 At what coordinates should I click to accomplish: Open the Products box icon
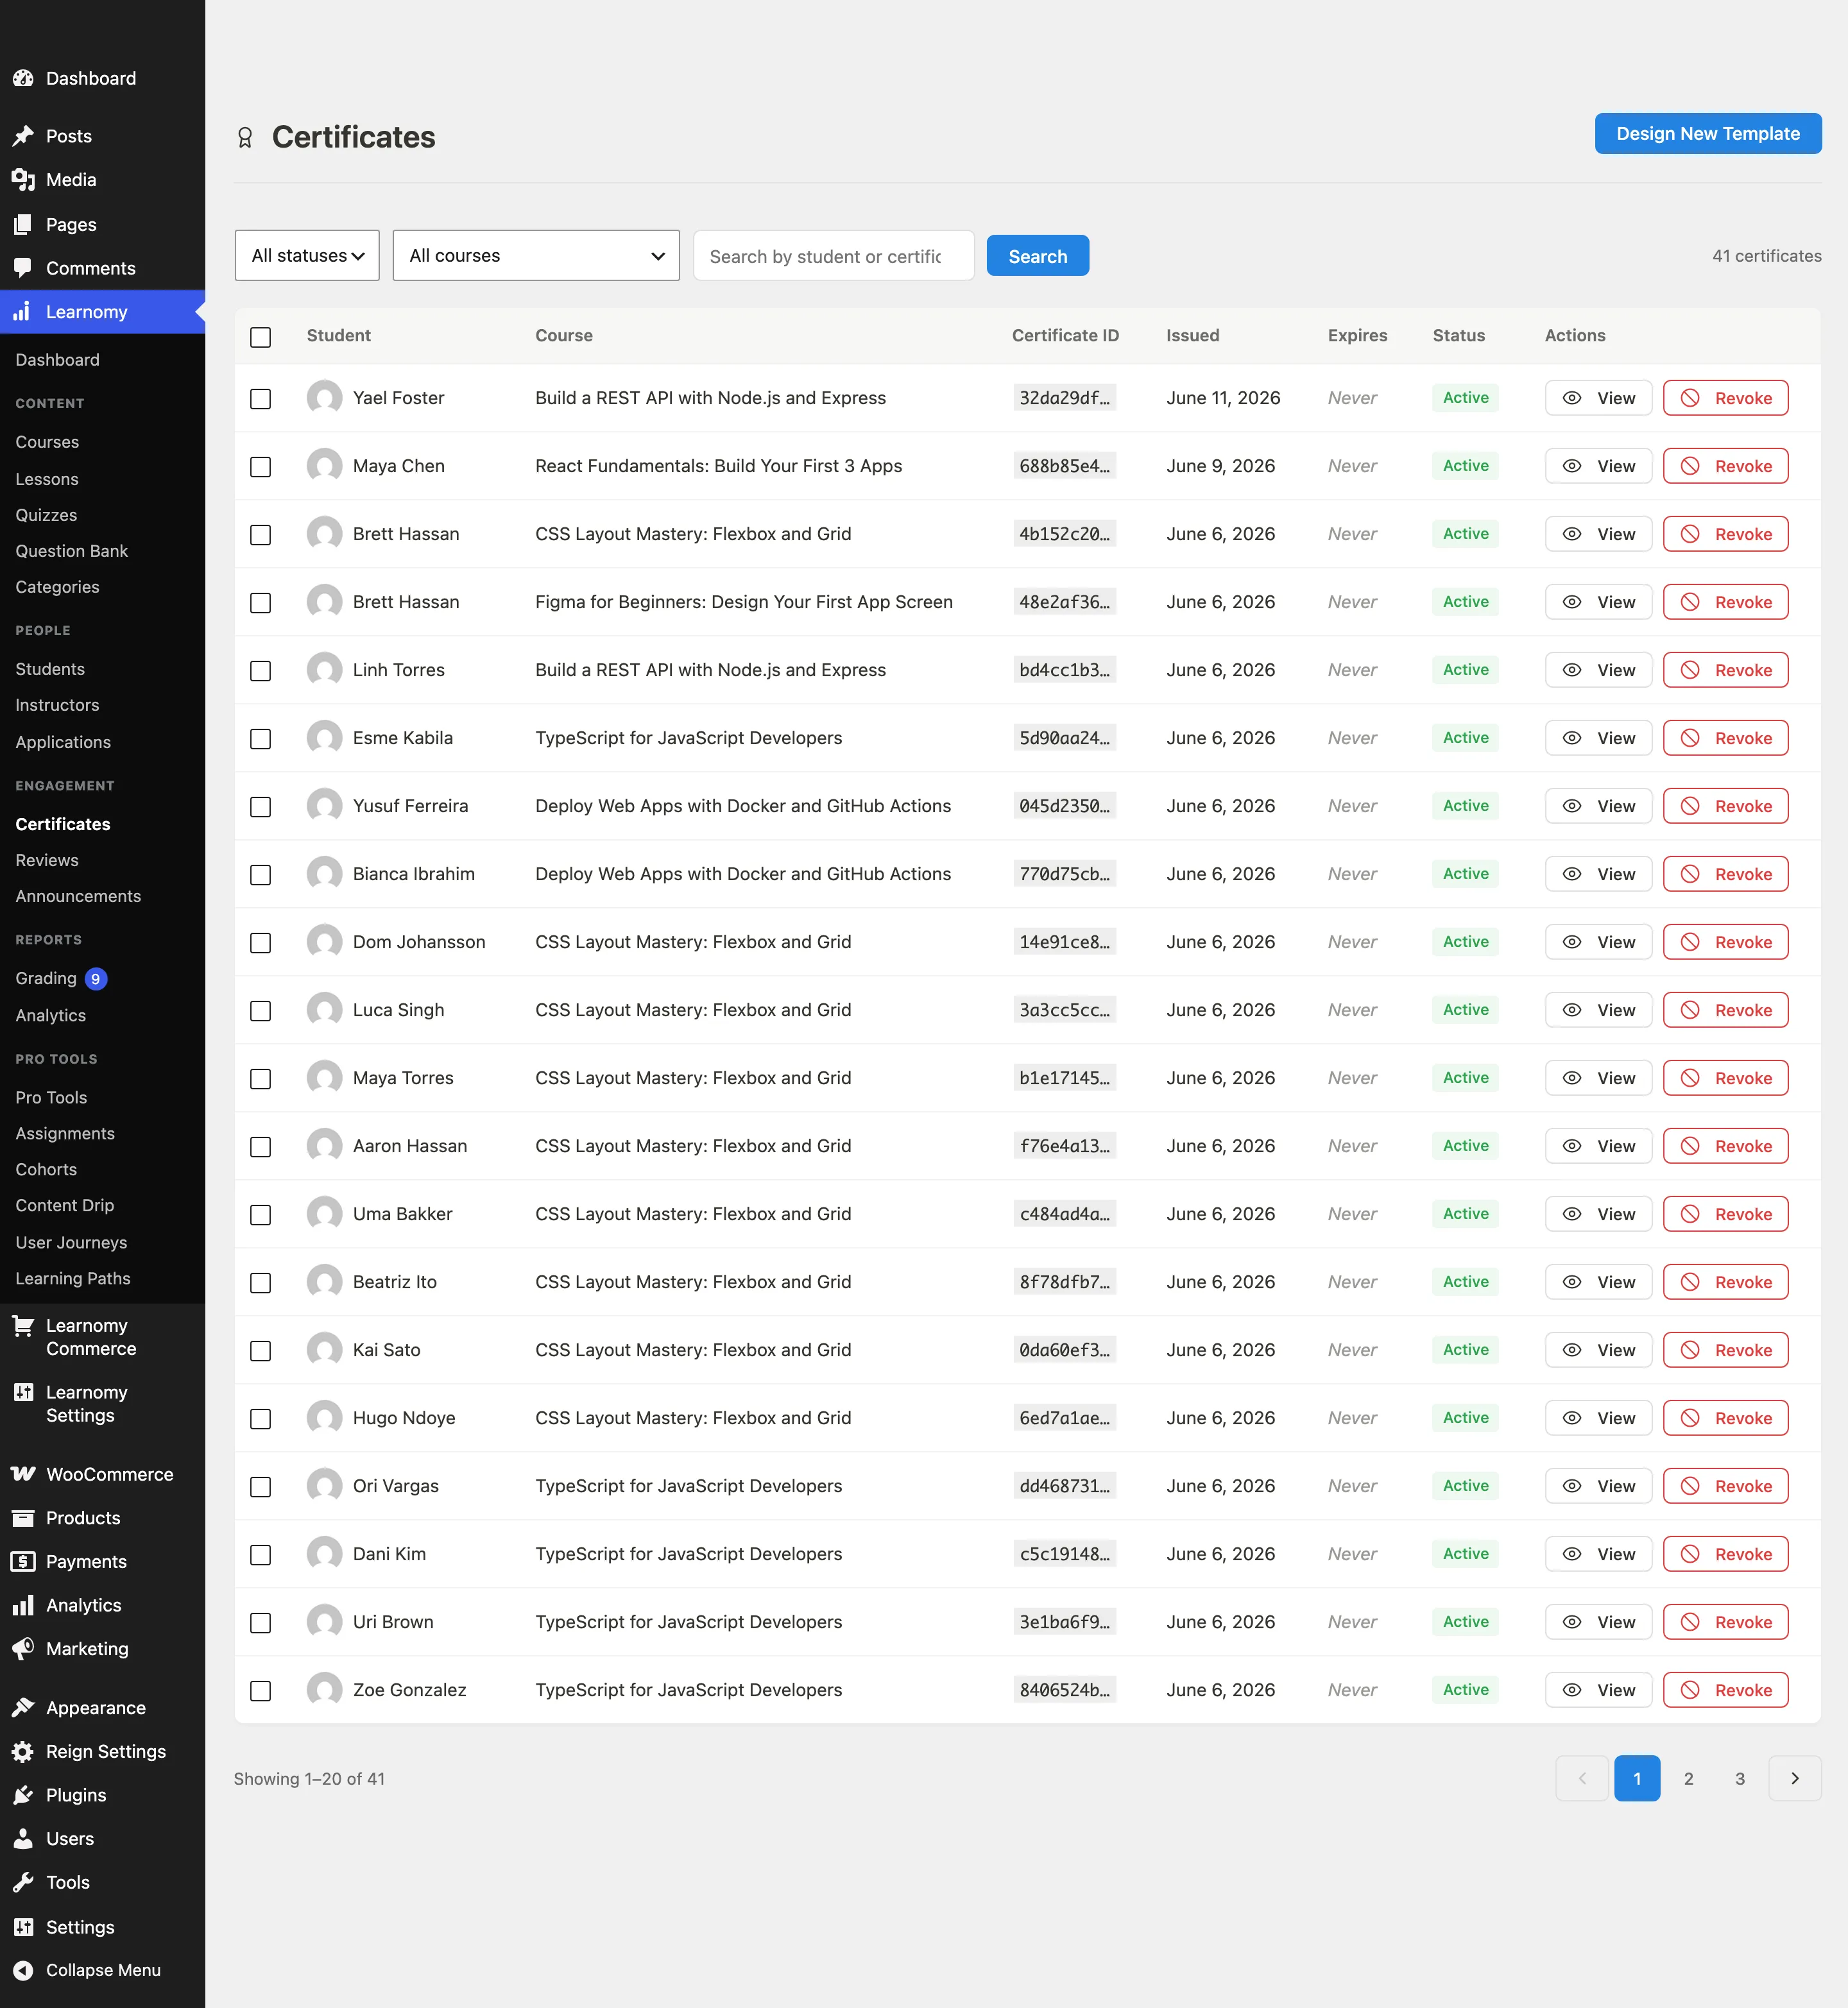tap(23, 1518)
